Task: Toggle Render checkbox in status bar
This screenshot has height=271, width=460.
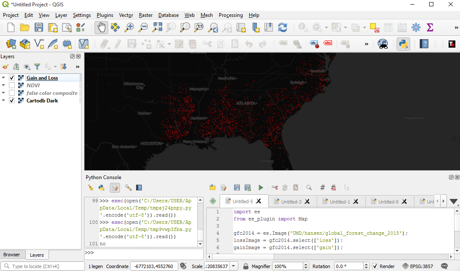Action: pos(375,266)
